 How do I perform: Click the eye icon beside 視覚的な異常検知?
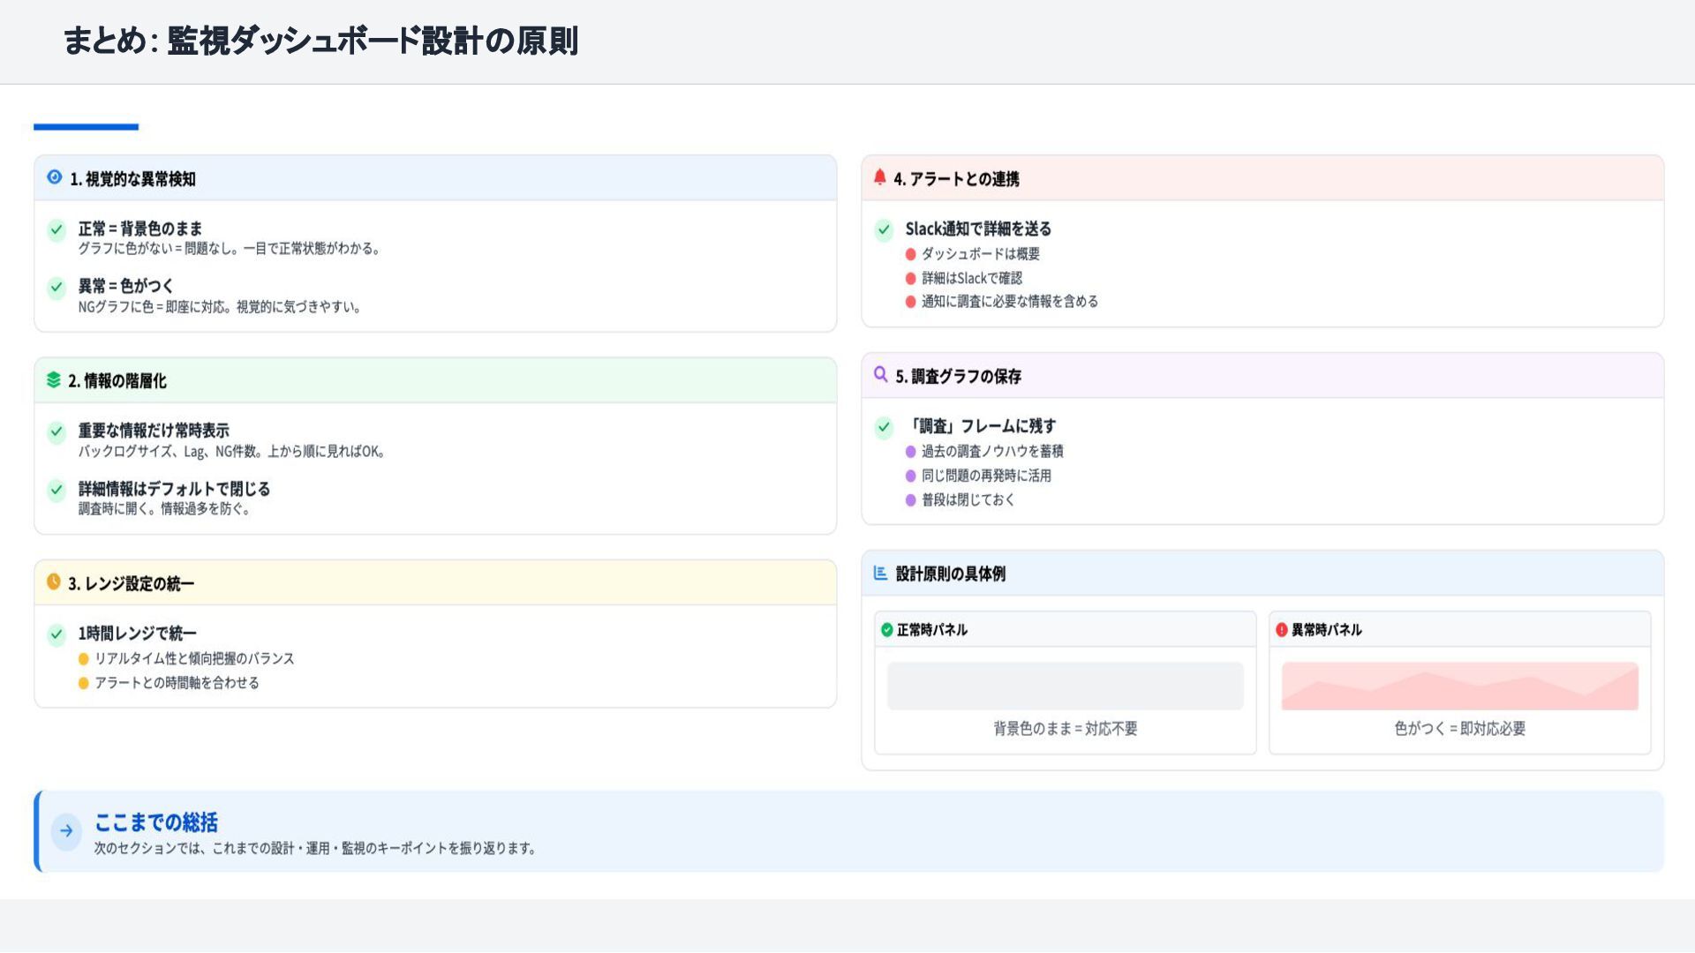point(55,177)
